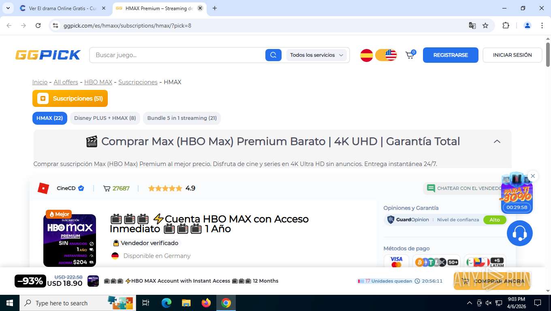Viewport: 551px width, 311px height.
Task: Click the translate page icon
Action: click(472, 26)
